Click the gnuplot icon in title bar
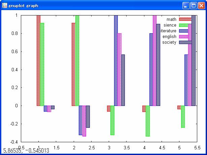 5,5
